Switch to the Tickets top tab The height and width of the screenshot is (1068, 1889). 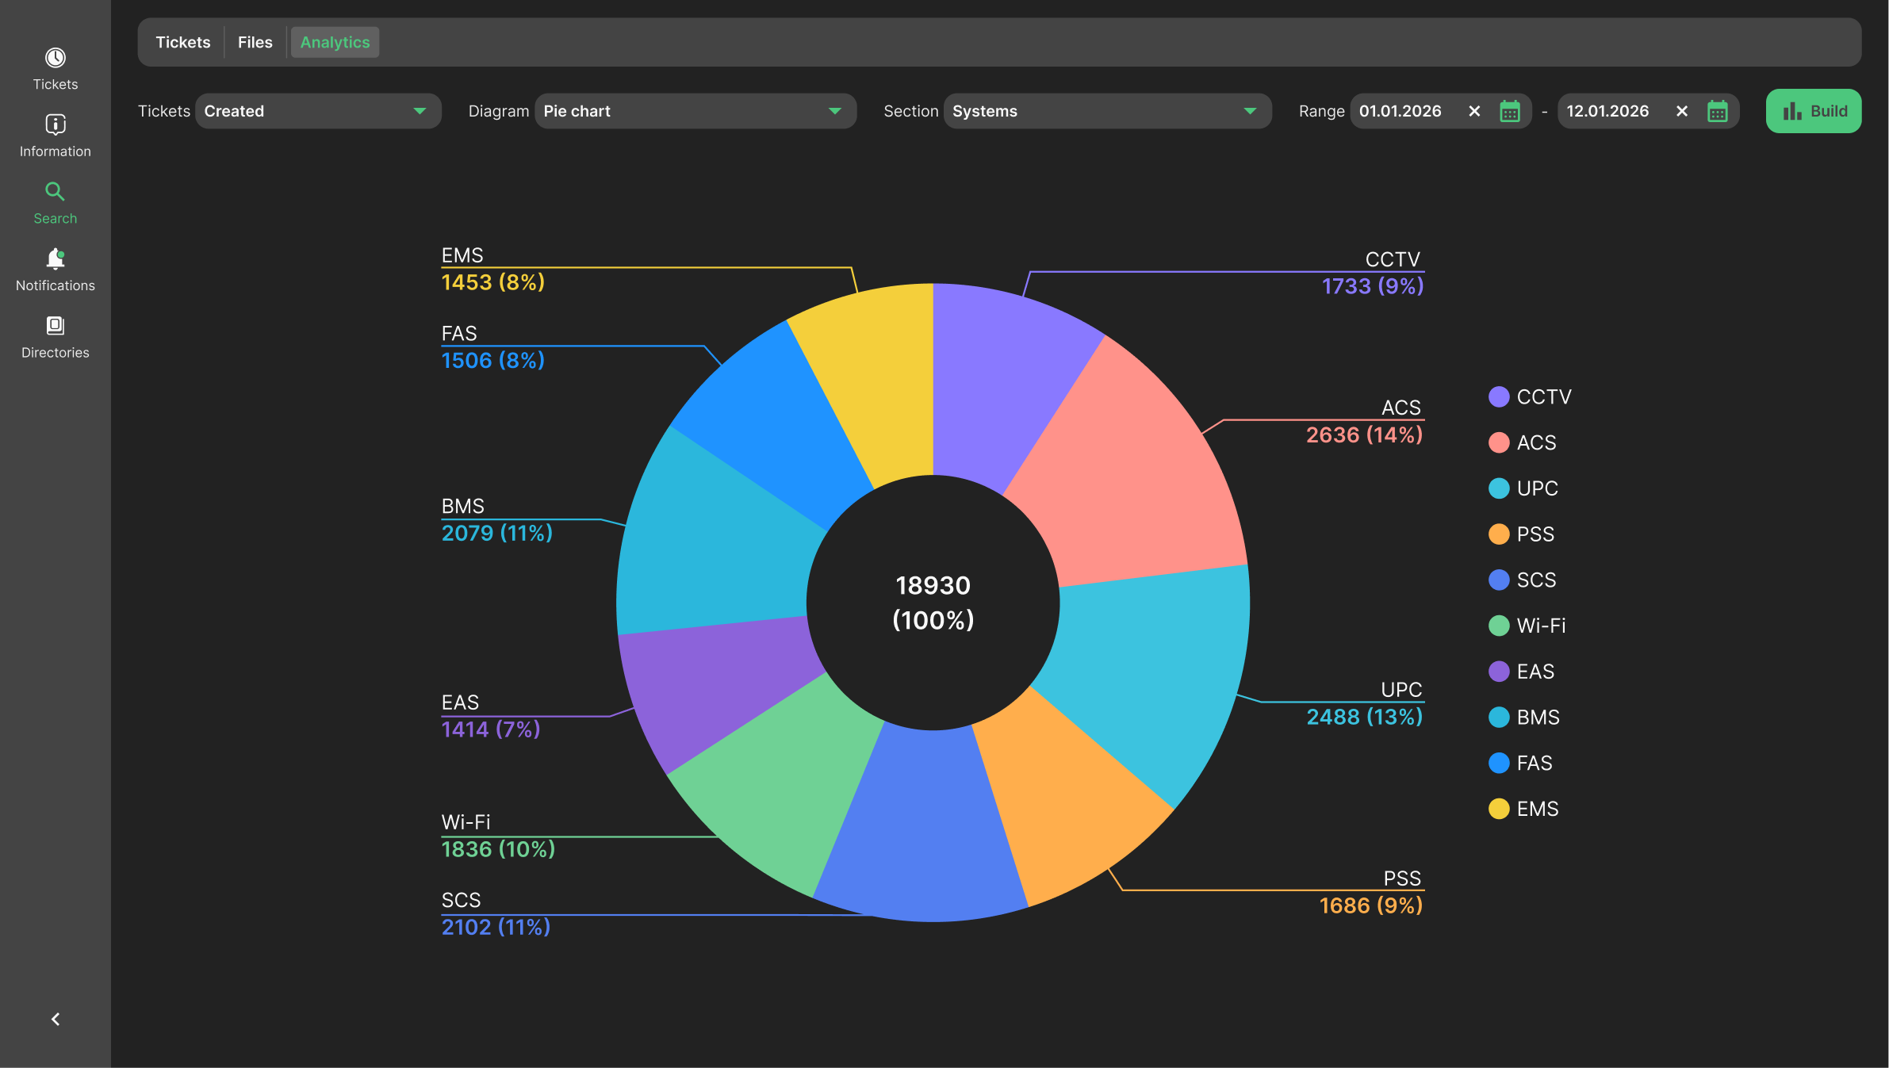(x=182, y=42)
